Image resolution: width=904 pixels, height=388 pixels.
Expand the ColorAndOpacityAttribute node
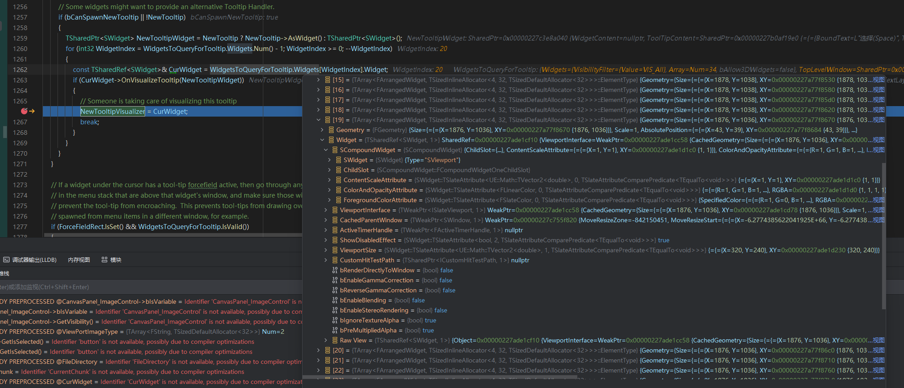pyautogui.click(x=329, y=190)
